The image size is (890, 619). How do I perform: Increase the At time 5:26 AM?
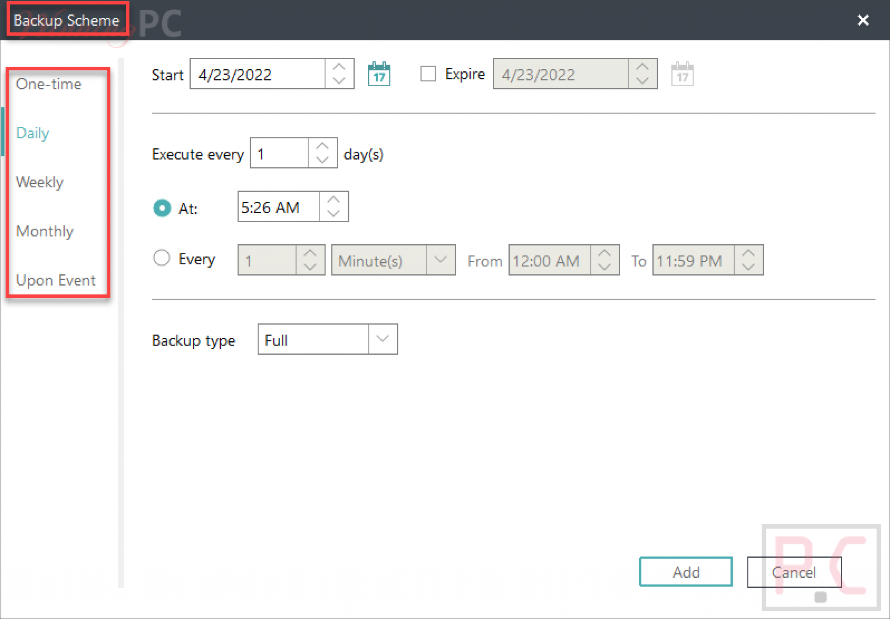(x=333, y=200)
